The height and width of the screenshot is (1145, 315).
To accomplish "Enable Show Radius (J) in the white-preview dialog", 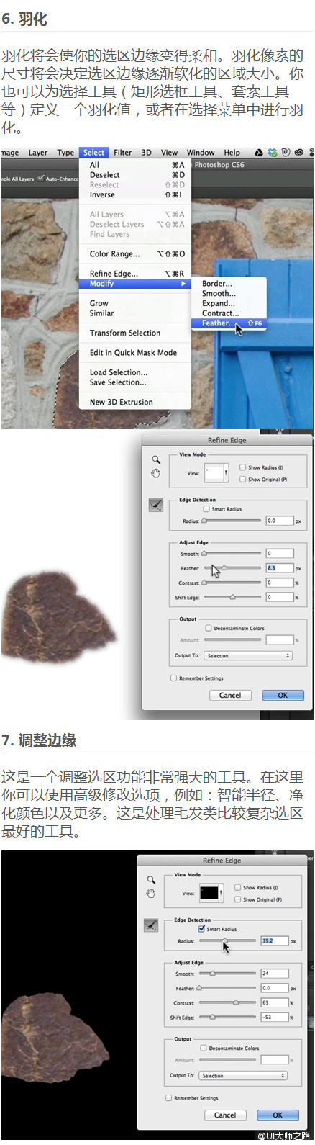I will click(x=242, y=467).
